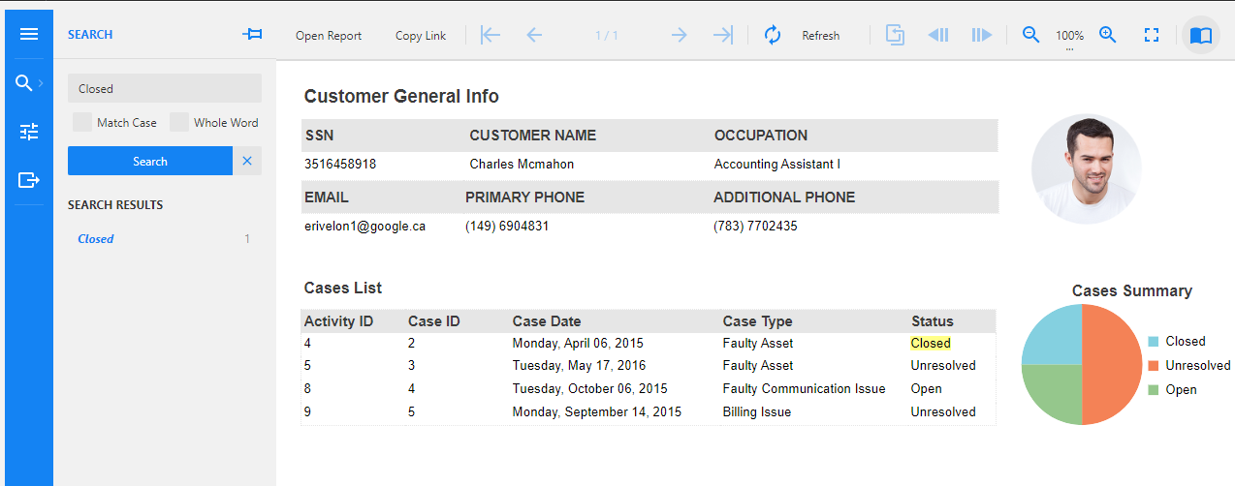Viewport: 1235px width, 486px height.
Task: Zoom in with the plus magnifier
Action: click(1108, 35)
